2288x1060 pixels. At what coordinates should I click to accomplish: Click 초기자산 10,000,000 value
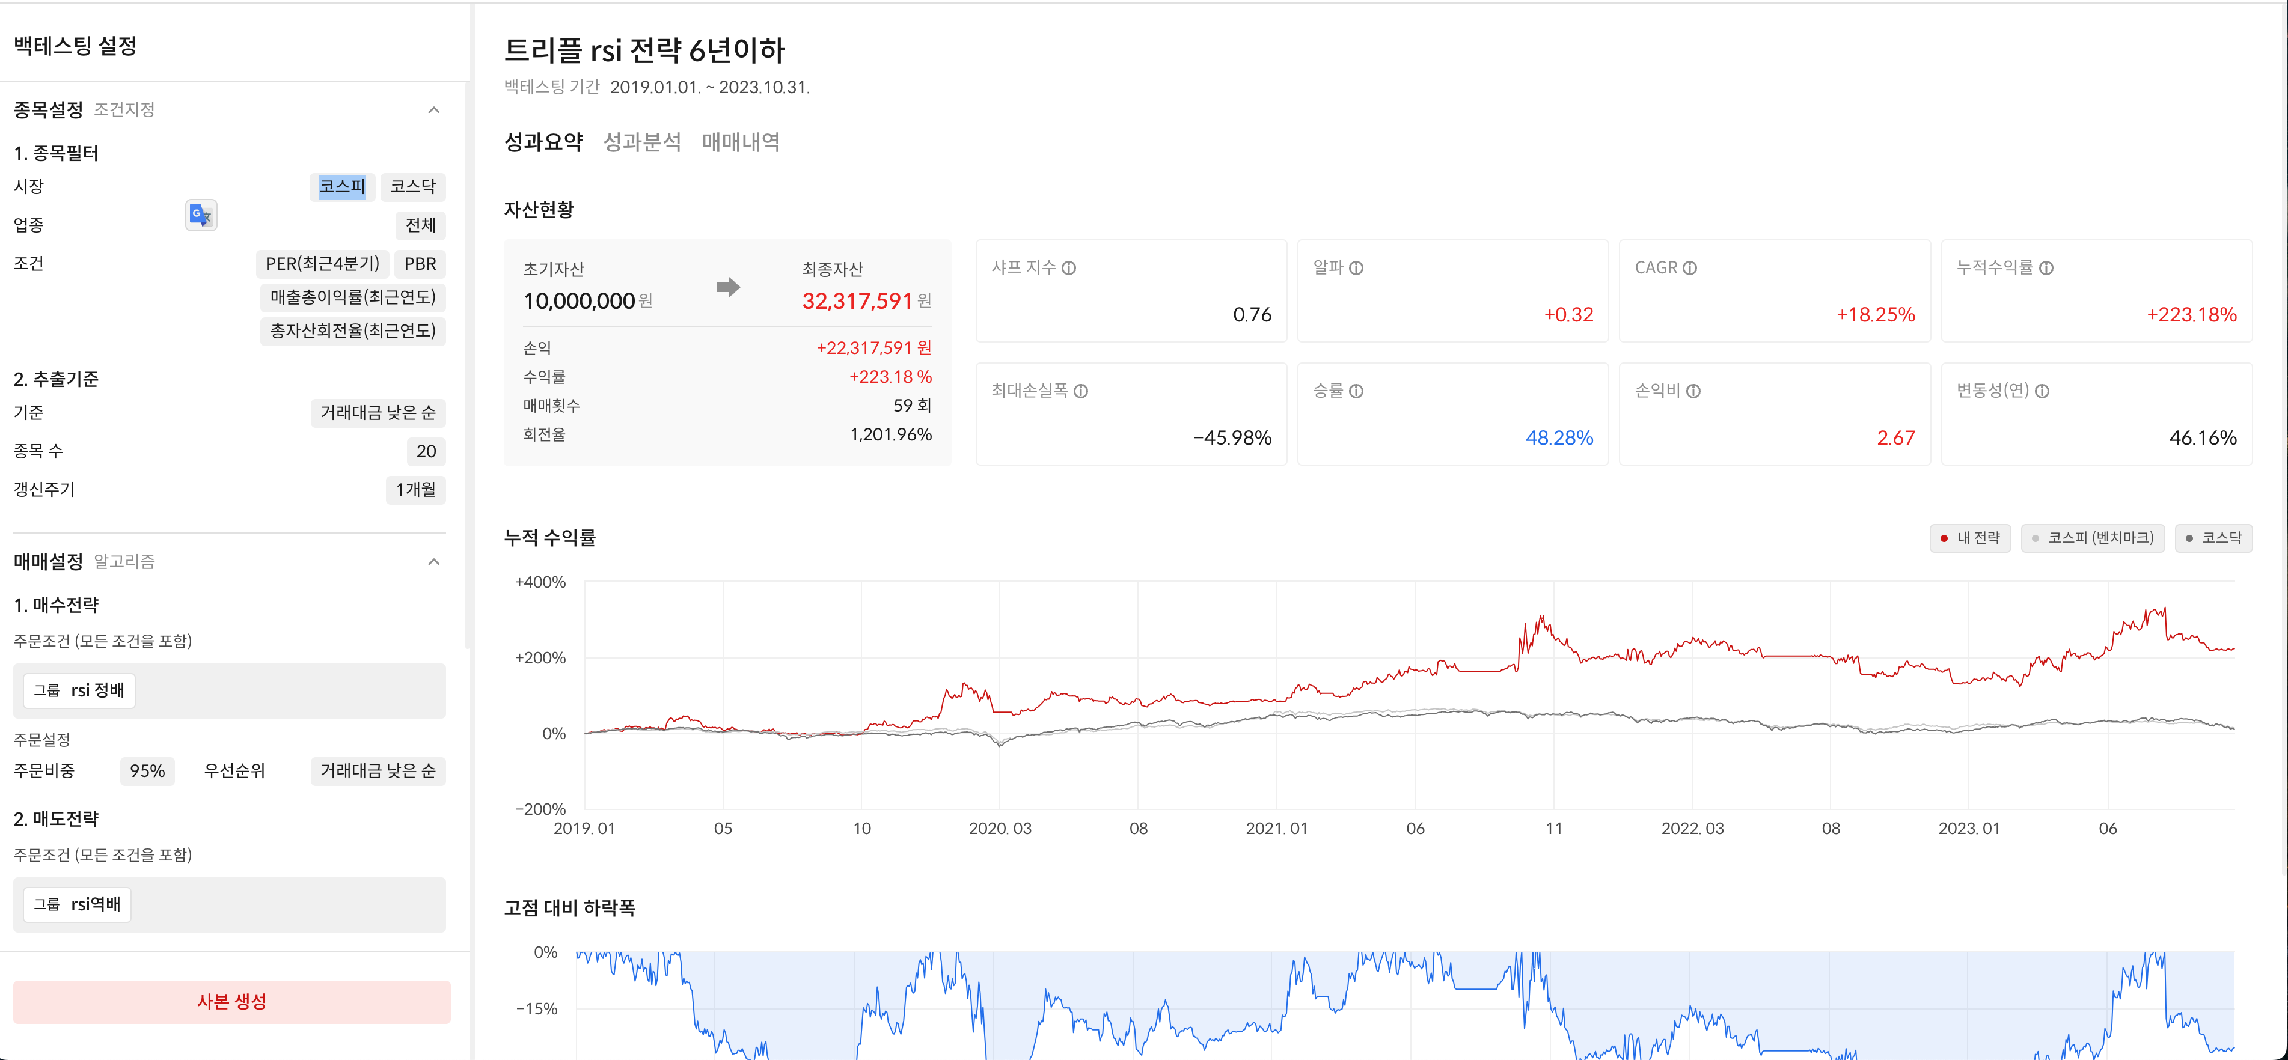pos(579,302)
